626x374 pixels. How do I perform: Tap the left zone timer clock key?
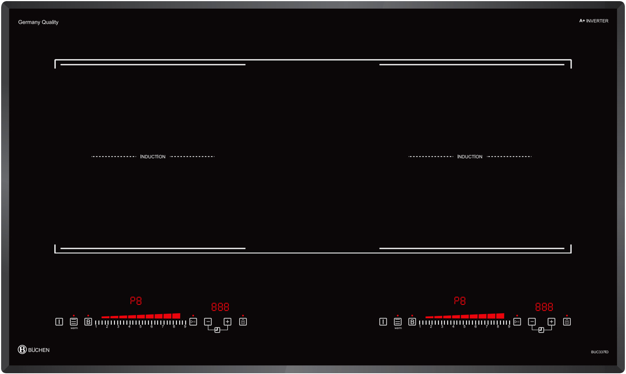click(x=217, y=330)
